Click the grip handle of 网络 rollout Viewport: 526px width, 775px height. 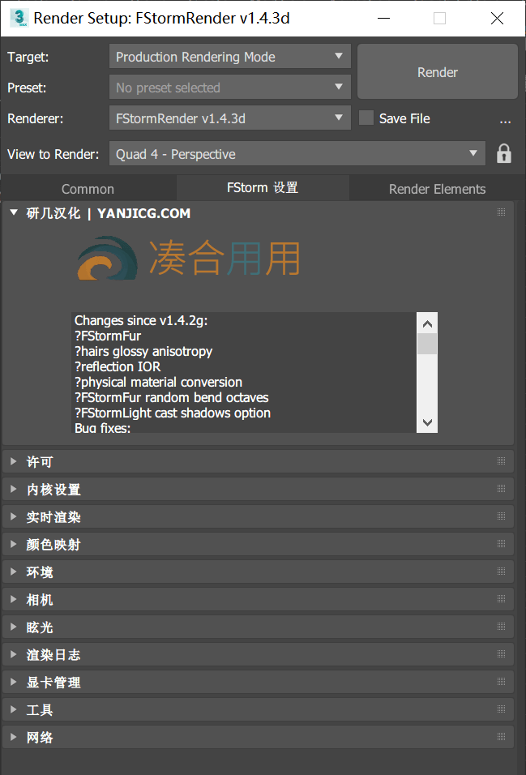coord(502,737)
